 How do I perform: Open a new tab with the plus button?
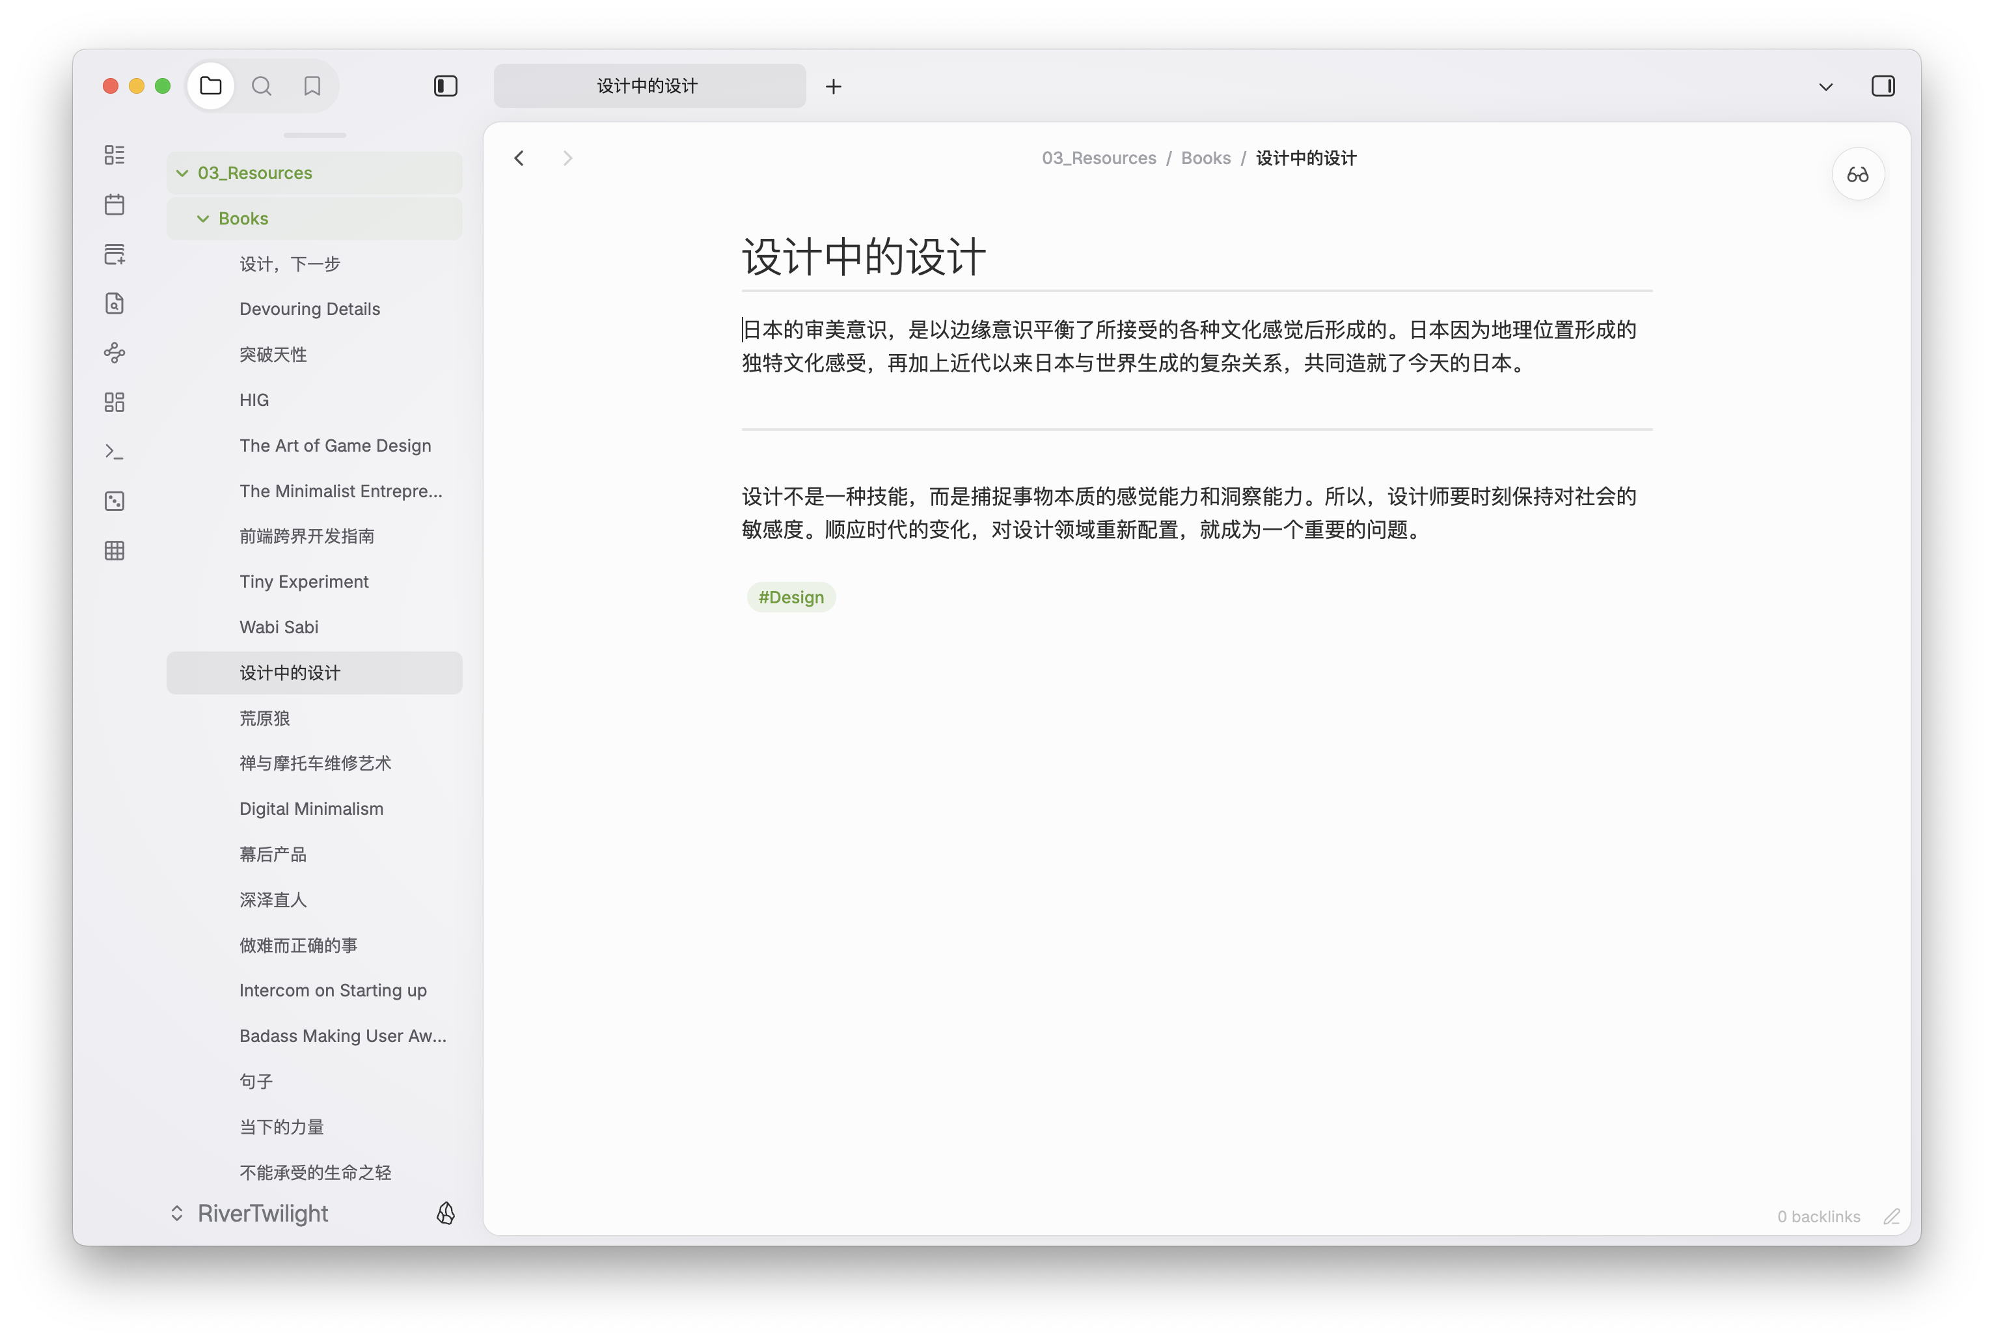(x=833, y=86)
